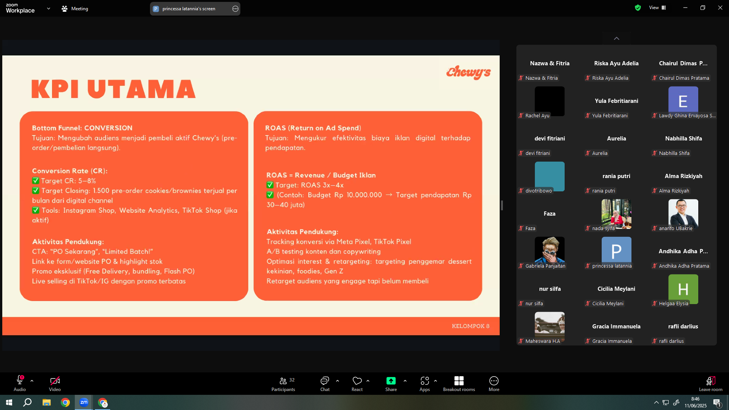729x410 pixels.
Task: Click the muted mic icon beside Maheswara H.A
Action: [521, 341]
